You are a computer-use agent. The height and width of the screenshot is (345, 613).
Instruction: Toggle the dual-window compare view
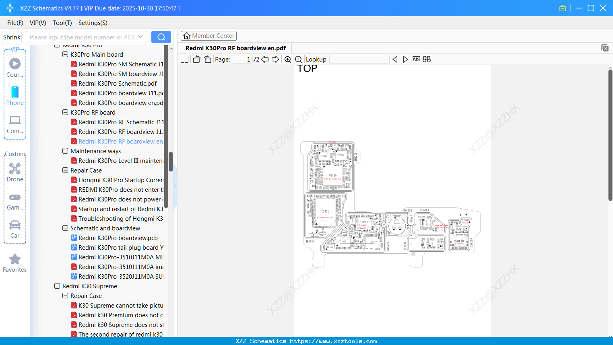tap(426, 59)
